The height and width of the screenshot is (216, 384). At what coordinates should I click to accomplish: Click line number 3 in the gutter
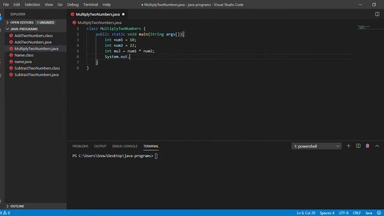(x=78, y=40)
